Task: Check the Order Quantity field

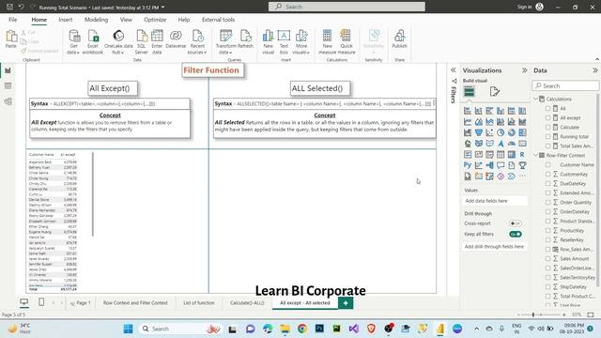Action: coord(548,203)
